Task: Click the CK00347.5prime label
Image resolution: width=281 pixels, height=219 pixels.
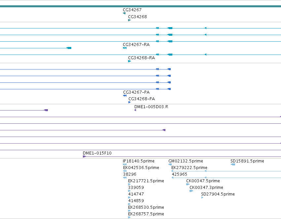Action: click(203, 181)
